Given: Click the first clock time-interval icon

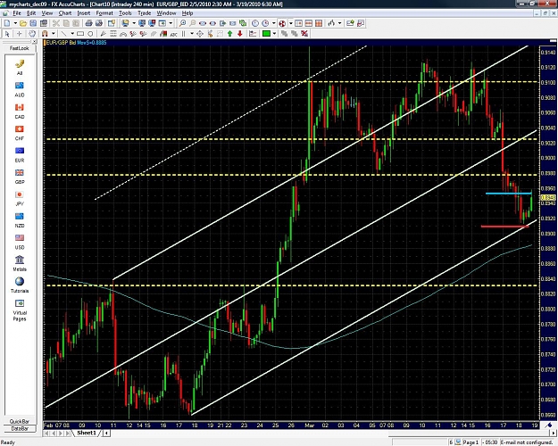Looking at the screenshot, I should 255,23.
